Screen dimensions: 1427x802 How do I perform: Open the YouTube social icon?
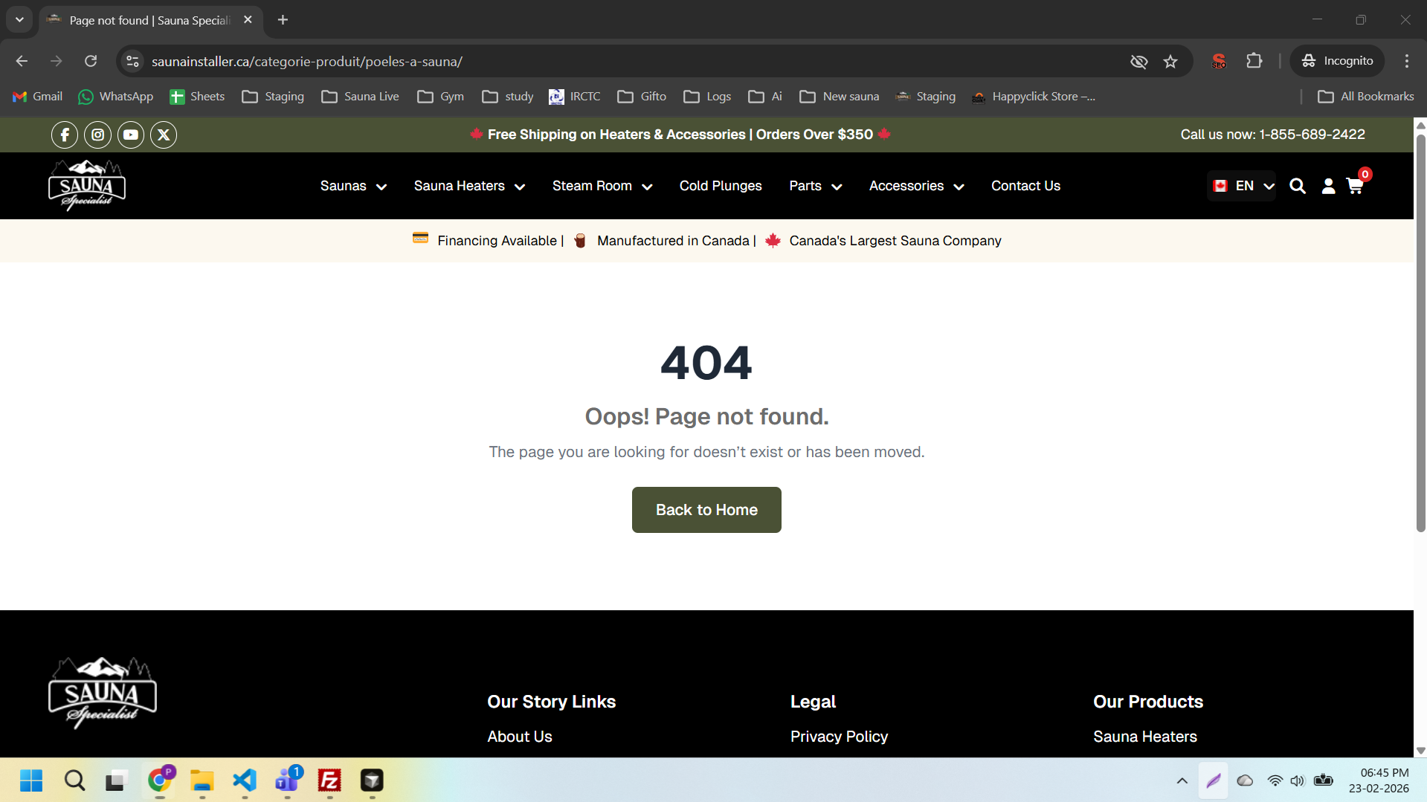pyautogui.click(x=131, y=135)
